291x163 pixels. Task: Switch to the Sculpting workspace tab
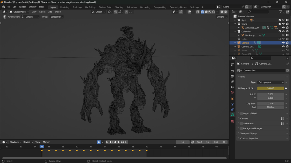click(x=77, y=7)
